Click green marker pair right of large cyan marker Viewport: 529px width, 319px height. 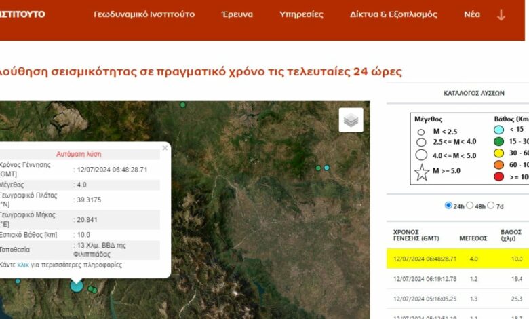(x=92, y=290)
